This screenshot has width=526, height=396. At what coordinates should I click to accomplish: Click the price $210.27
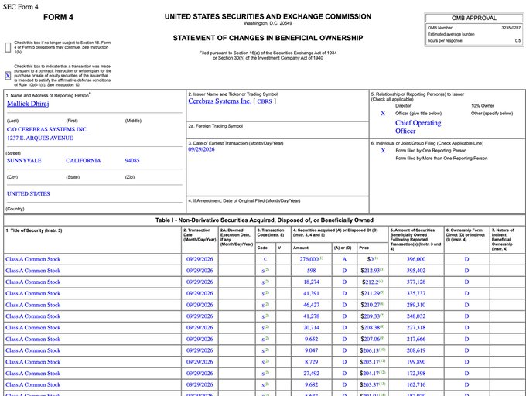pos(372,305)
